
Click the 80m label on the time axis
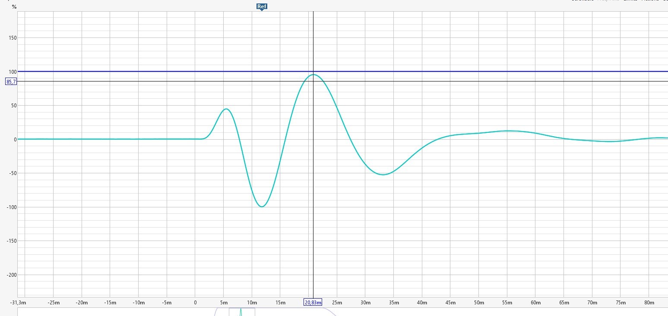pos(649,303)
